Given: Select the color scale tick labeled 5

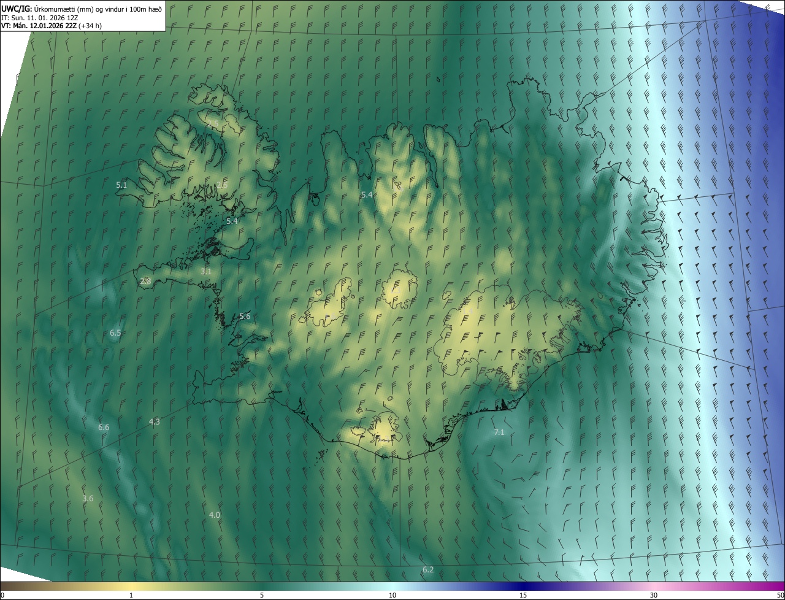Looking at the screenshot, I should [262, 596].
